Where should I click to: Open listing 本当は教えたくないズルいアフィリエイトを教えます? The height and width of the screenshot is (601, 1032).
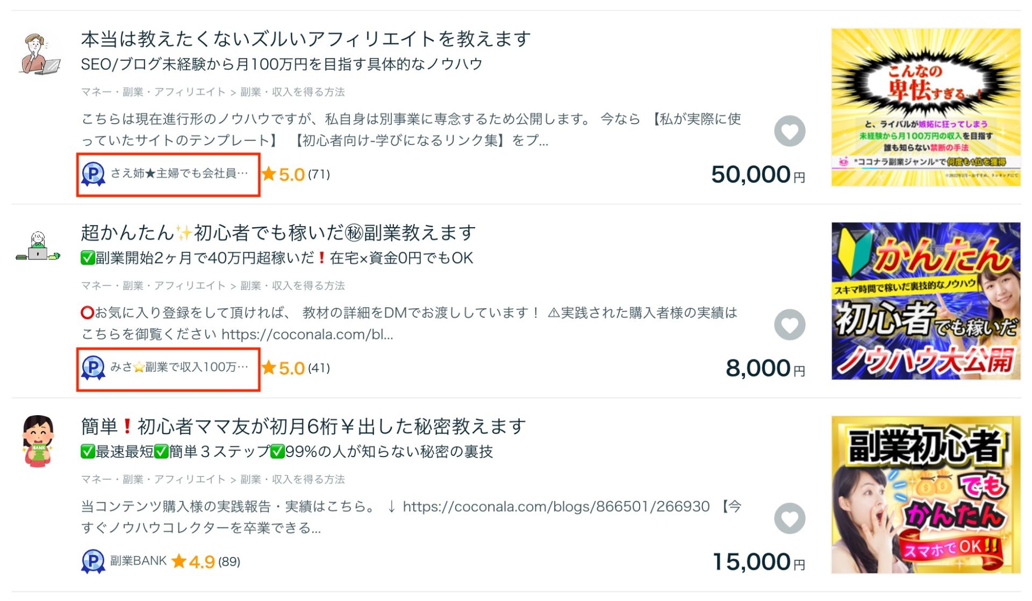tap(305, 39)
